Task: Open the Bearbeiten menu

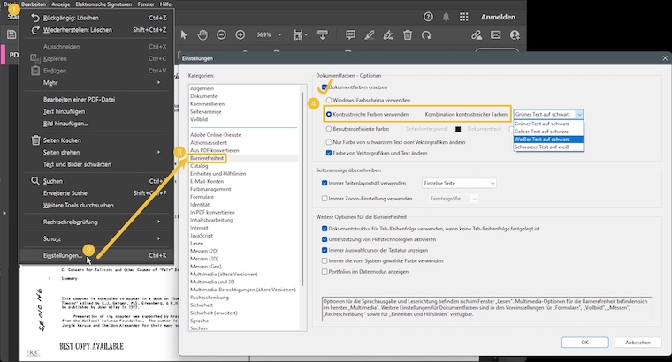Action: click(34, 4)
